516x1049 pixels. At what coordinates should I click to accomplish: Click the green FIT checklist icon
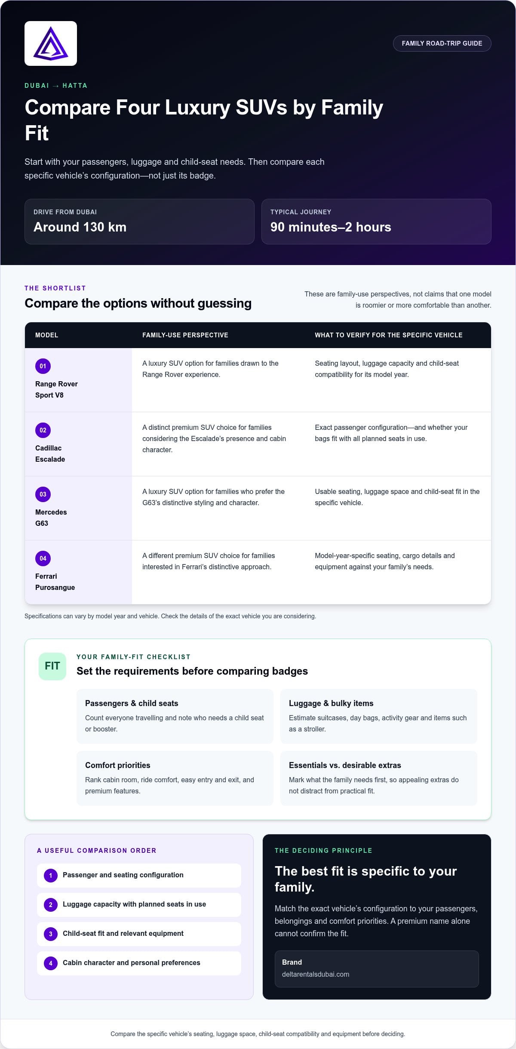coord(52,666)
